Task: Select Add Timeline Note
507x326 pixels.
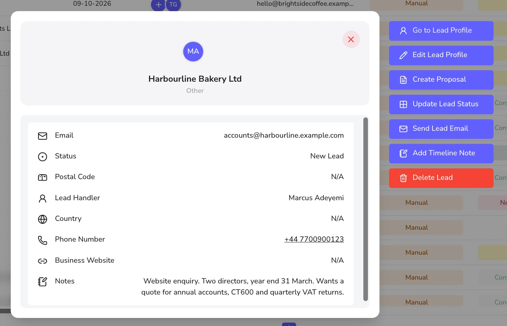Action: tap(441, 153)
